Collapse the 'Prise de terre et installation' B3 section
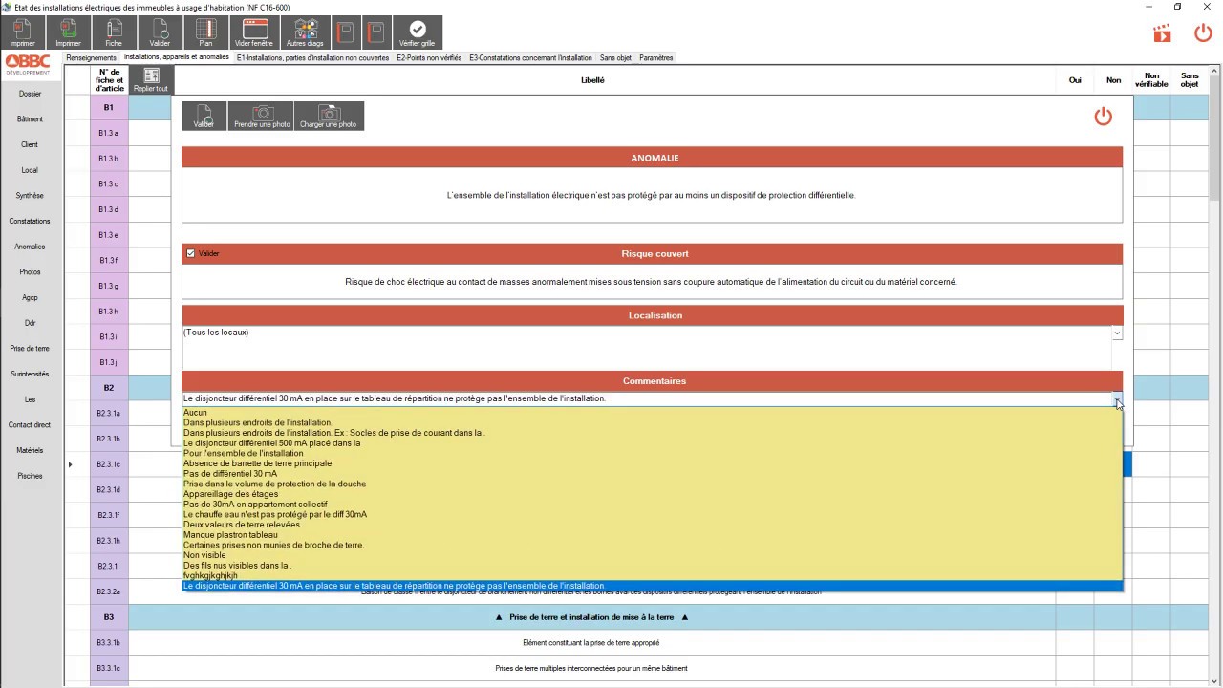This screenshot has width=1223, height=688. 591,617
